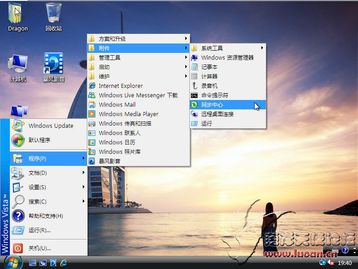The height and width of the screenshot is (269, 358).
Task: Select the 运行(R)... Start menu entry
Action: [48, 230]
